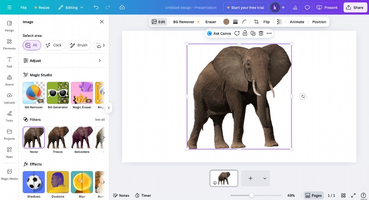Open the File menu

(x=24, y=7)
